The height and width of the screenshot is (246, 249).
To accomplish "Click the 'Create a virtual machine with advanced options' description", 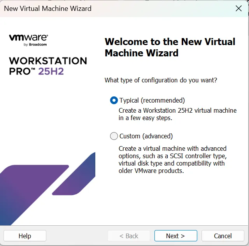I will click(x=173, y=160).
